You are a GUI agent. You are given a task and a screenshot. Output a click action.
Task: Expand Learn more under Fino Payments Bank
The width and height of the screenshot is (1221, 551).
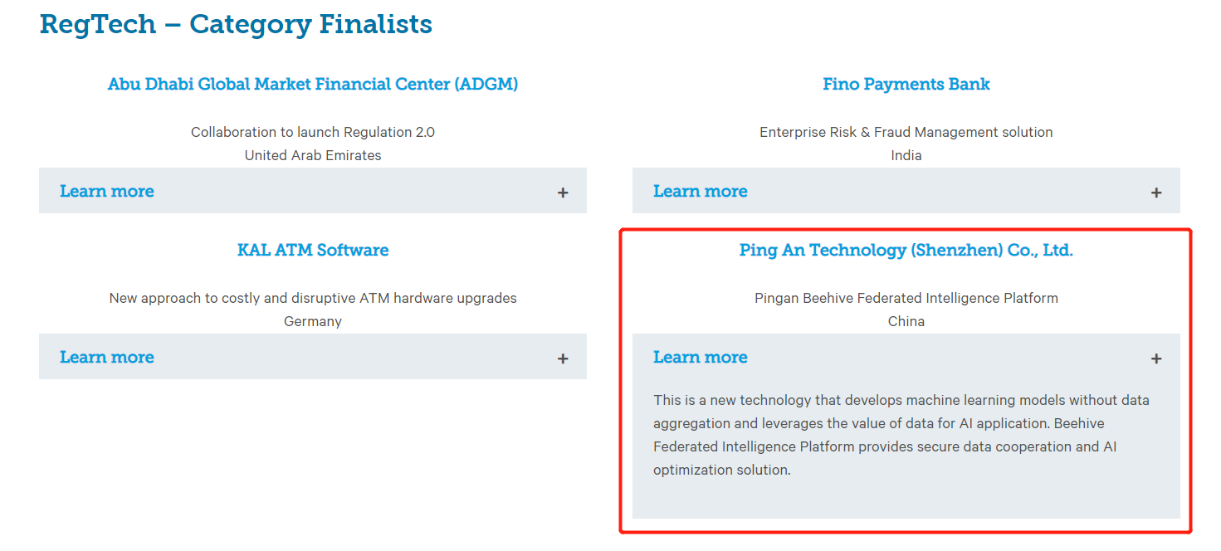(701, 191)
